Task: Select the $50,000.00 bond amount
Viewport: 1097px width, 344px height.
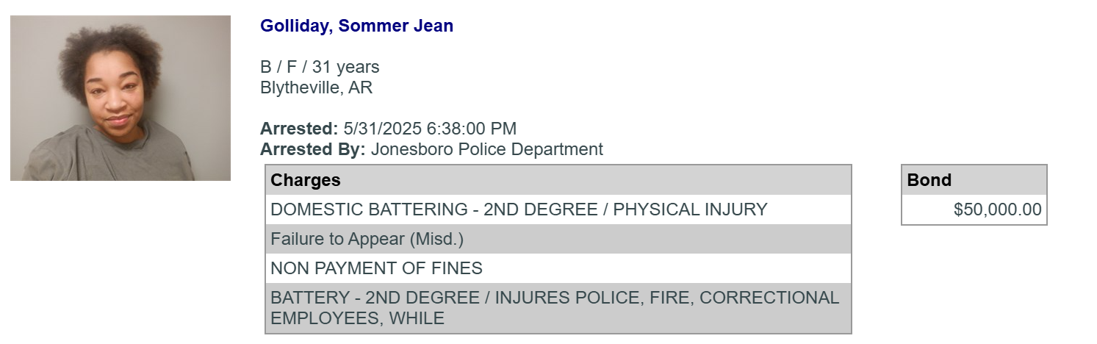Action: tap(997, 209)
